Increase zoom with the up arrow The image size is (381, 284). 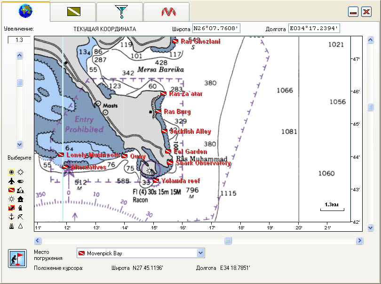[20, 56]
